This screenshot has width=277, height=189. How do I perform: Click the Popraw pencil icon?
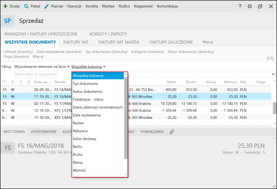47,7
